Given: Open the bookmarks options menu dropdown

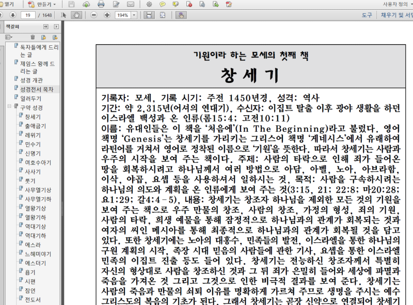Looking at the screenshot, I should [9, 37].
